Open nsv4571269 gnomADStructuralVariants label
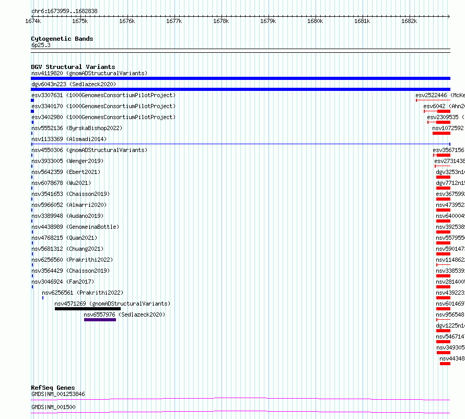The width and height of the screenshot is (465, 419). point(112,304)
